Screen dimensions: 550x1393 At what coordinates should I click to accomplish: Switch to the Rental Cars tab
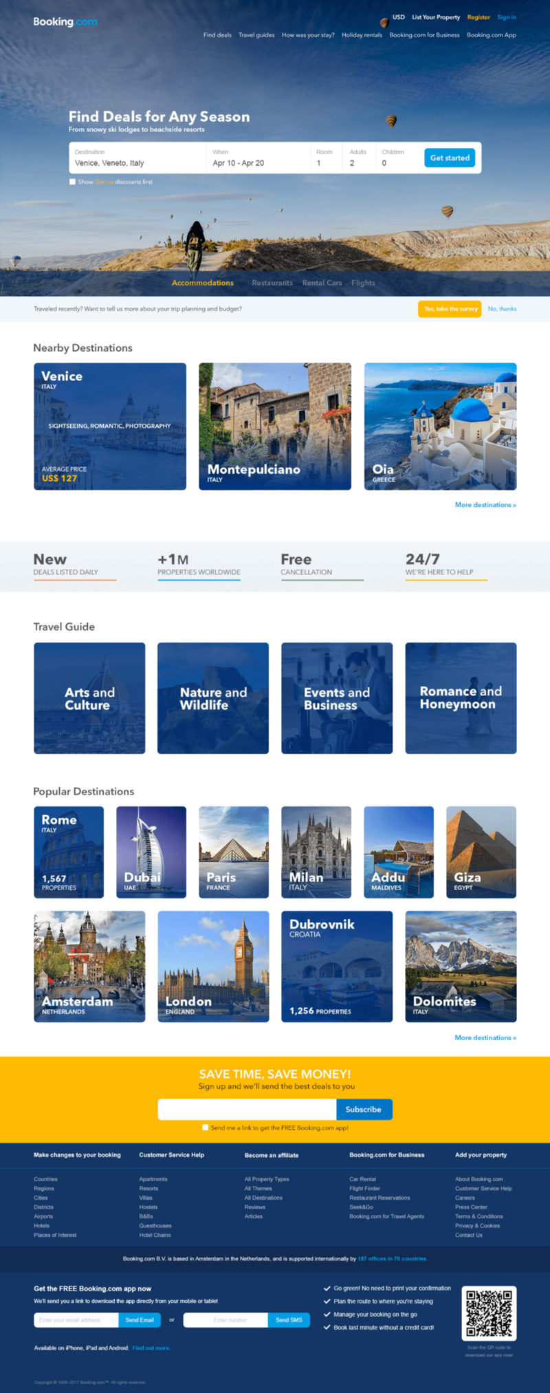click(x=322, y=283)
